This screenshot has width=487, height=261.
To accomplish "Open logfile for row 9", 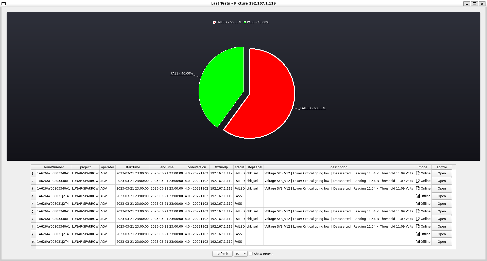I will pyautogui.click(x=442, y=234).
